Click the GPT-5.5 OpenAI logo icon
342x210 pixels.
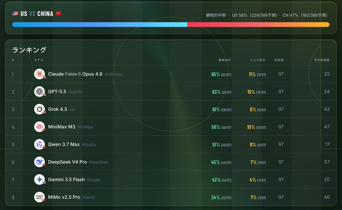(x=39, y=92)
